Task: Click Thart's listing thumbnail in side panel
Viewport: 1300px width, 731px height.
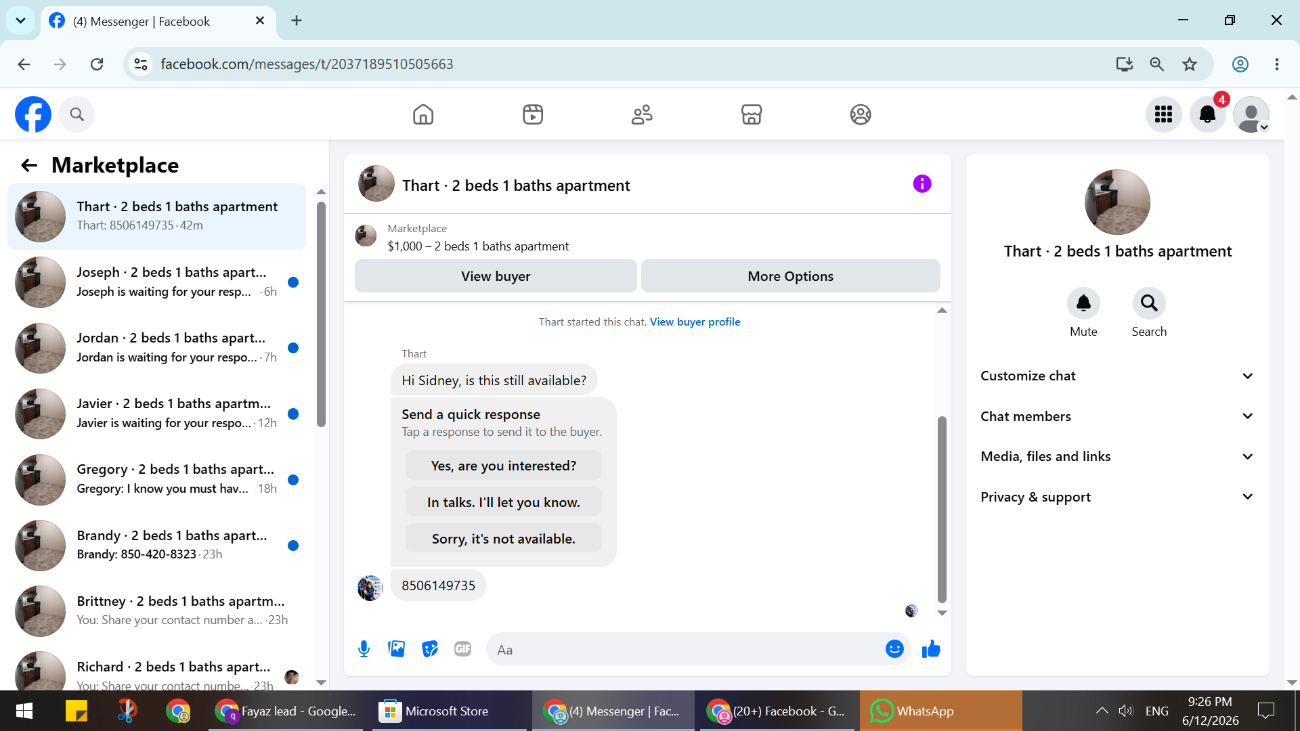Action: 1117,202
